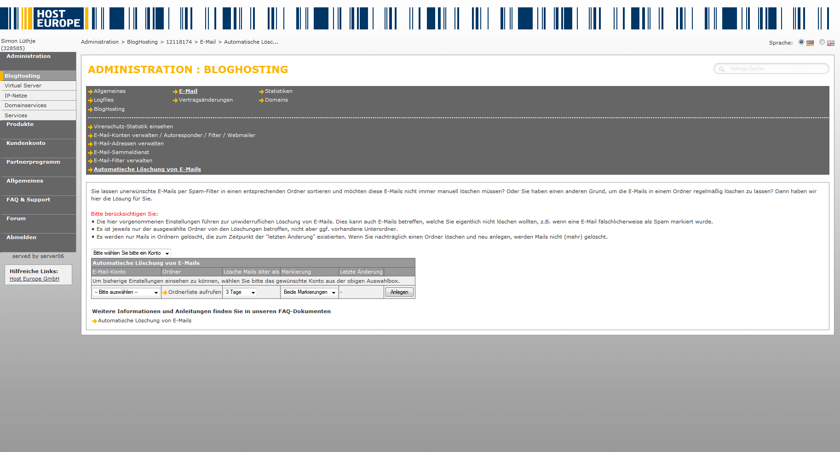Click the magnifier icon in contract search
This screenshot has height=452, width=840.
(722, 69)
